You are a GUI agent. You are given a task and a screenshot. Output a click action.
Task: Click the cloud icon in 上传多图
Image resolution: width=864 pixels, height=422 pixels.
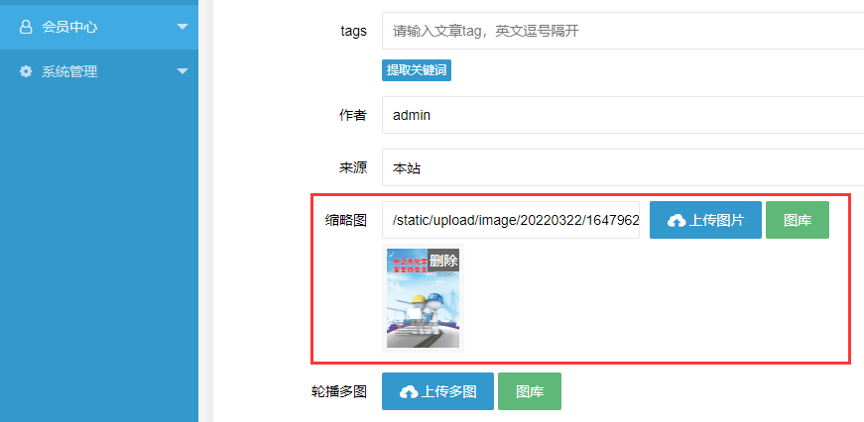pyautogui.click(x=409, y=392)
